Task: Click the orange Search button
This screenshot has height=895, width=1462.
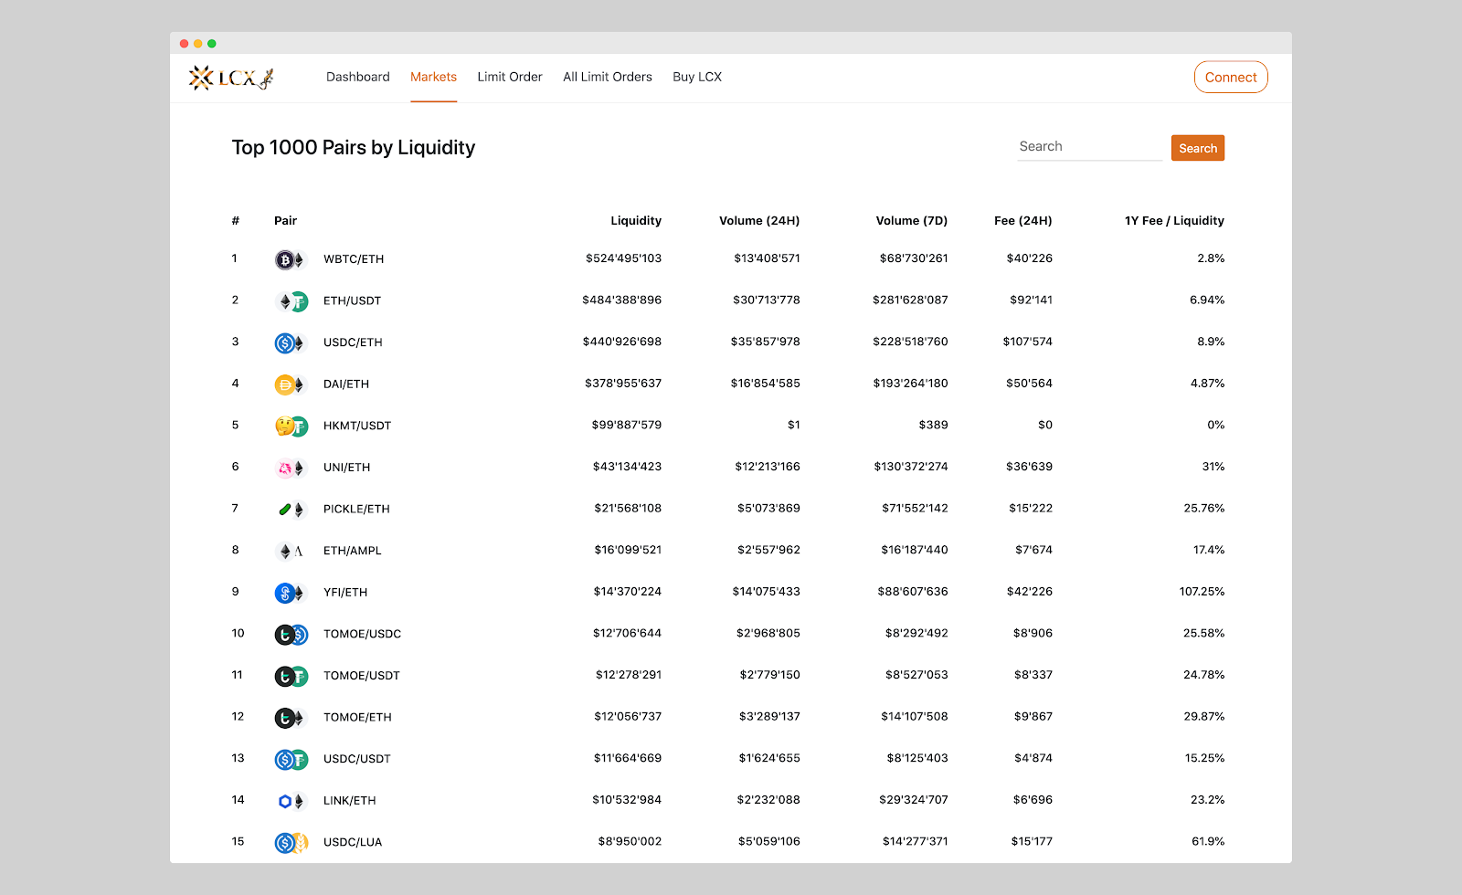Action: [x=1198, y=148]
